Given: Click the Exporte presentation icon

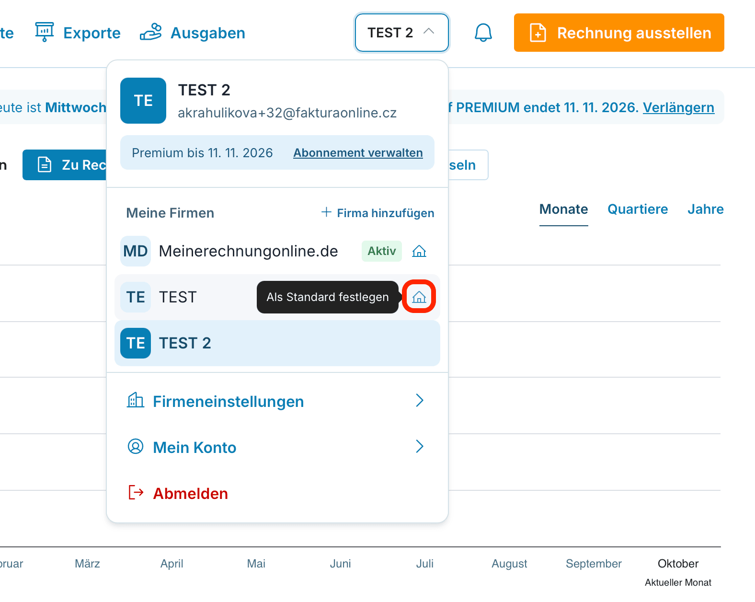Looking at the screenshot, I should [45, 32].
